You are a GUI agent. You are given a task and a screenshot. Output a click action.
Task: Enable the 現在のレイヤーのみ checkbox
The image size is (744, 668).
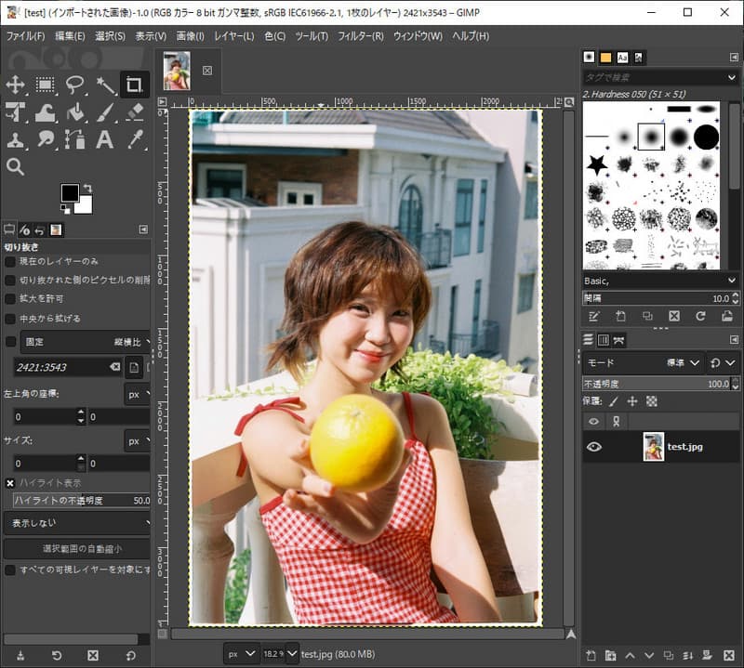pos(10,262)
